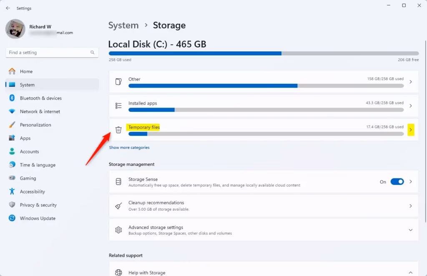Click the System breadcrumb link
The height and width of the screenshot is (276, 427).
[x=123, y=25]
